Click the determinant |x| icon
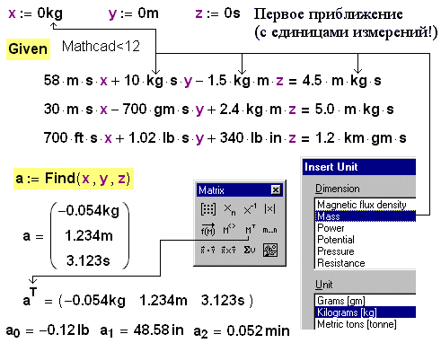The height and width of the screenshot is (343, 441). pos(270,209)
